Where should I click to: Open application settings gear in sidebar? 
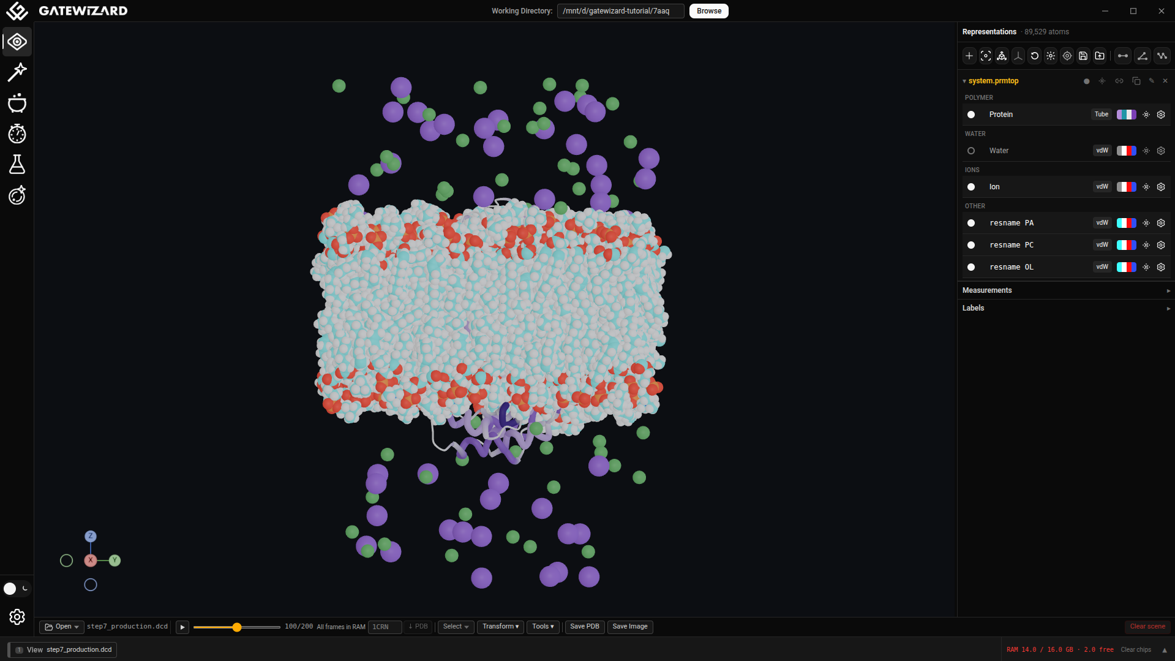tap(17, 617)
